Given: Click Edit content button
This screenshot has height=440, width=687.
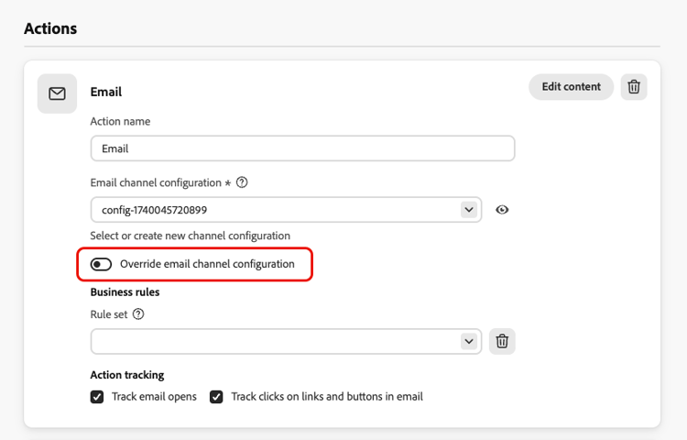Looking at the screenshot, I should (x=571, y=87).
